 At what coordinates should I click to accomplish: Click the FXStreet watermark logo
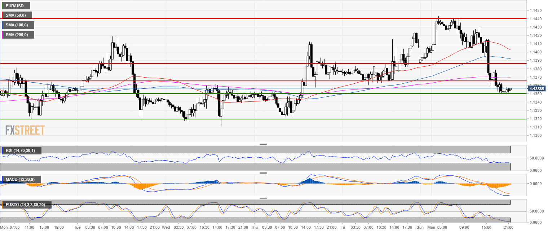(x=25, y=130)
